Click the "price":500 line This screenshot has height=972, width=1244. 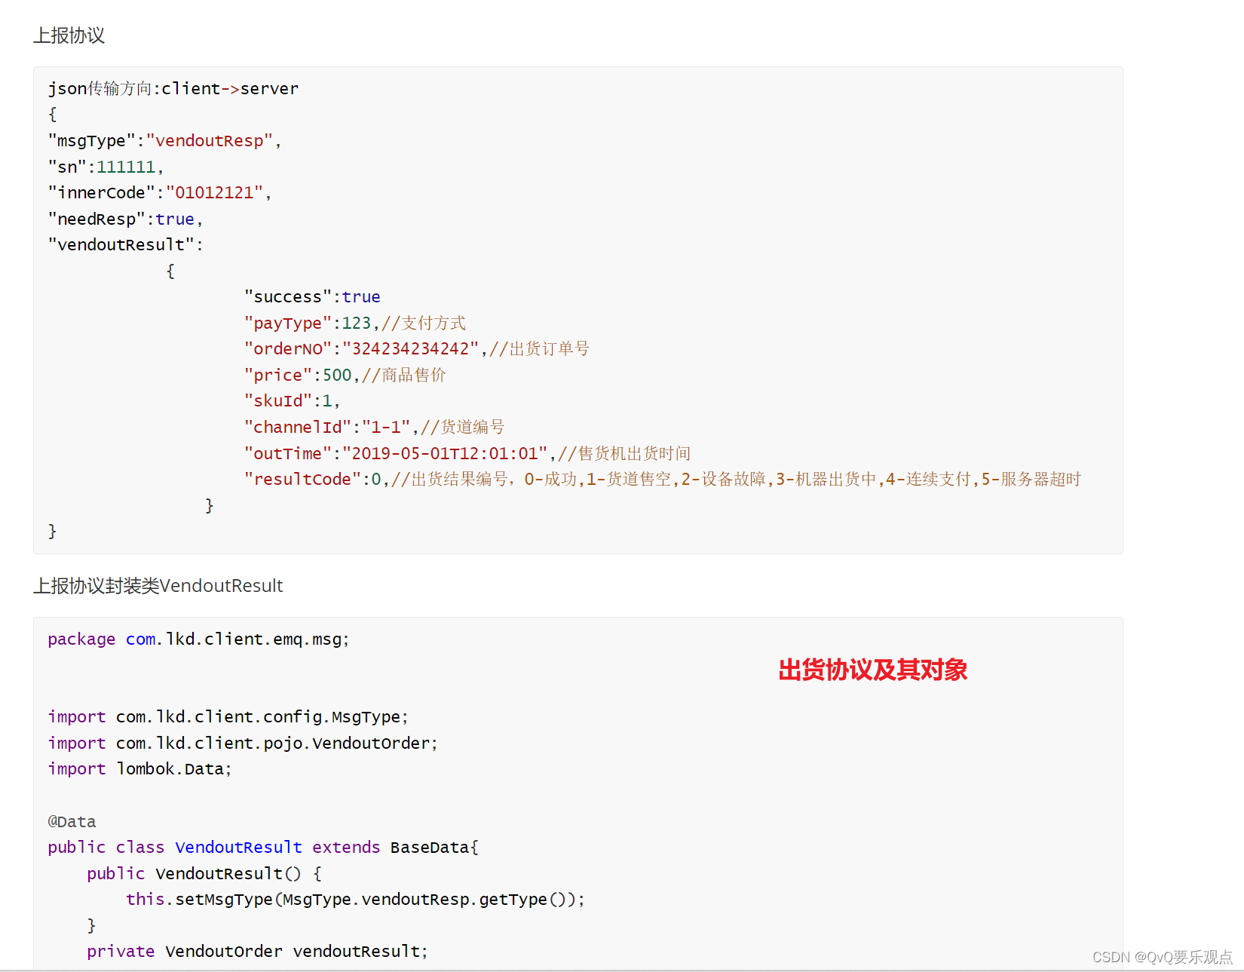(345, 376)
